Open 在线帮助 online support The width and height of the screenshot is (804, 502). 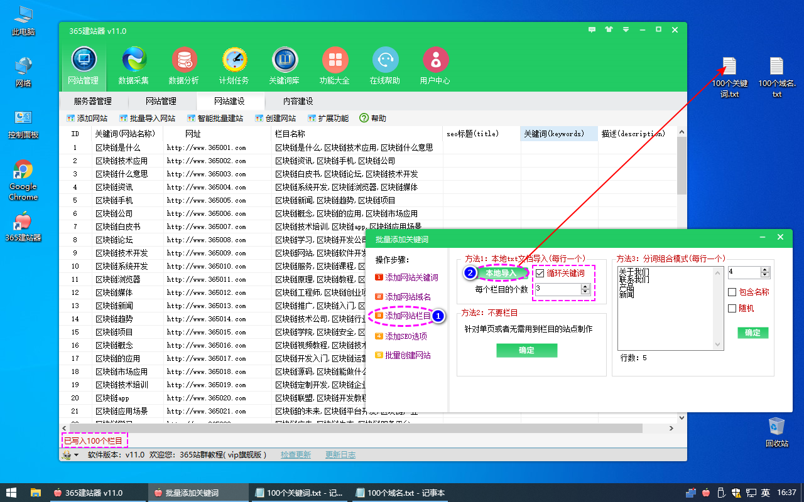(385, 67)
